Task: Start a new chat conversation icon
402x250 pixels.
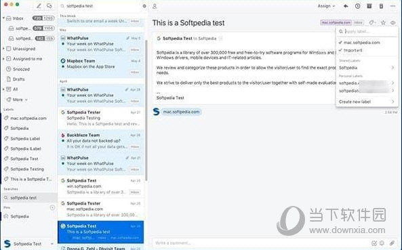Action: [49, 5]
